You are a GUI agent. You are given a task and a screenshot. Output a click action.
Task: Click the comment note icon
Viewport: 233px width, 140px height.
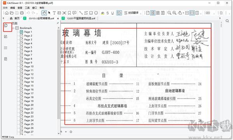click(75, 13)
